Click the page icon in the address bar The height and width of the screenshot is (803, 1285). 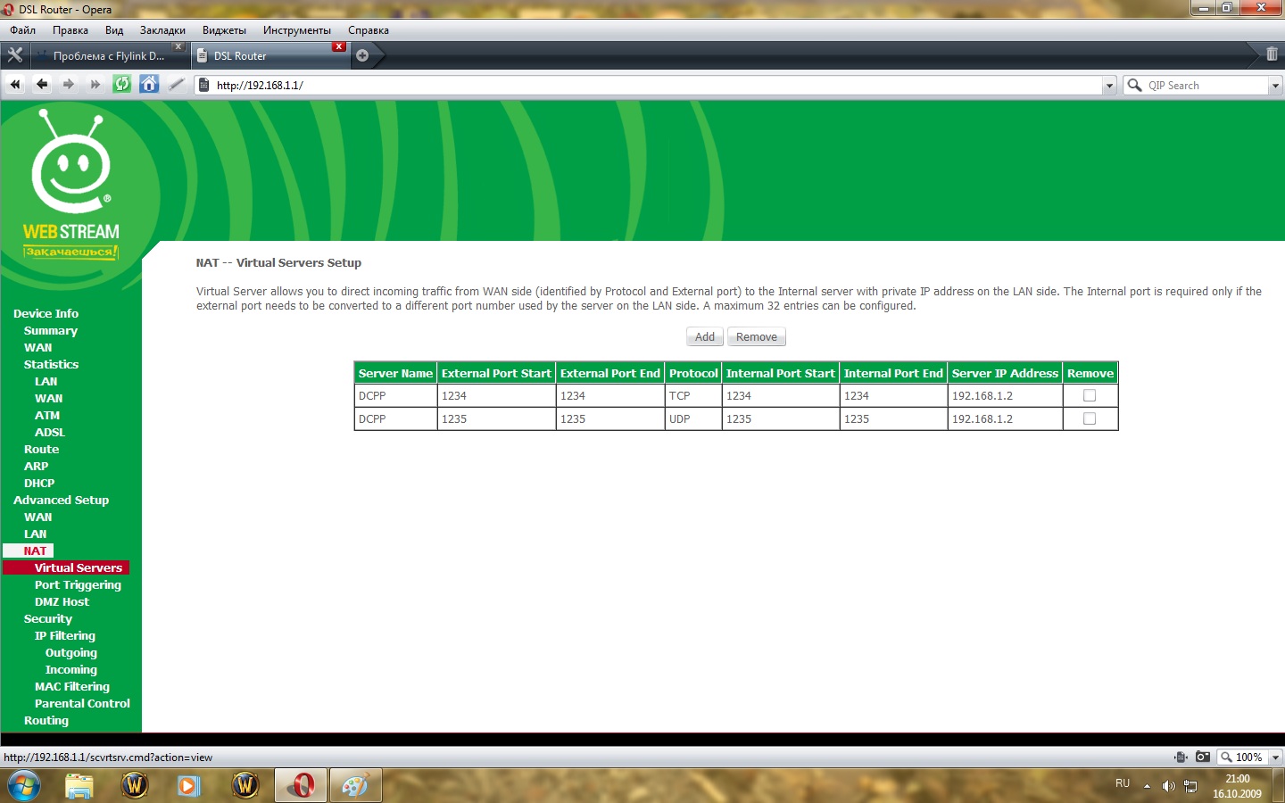(203, 86)
